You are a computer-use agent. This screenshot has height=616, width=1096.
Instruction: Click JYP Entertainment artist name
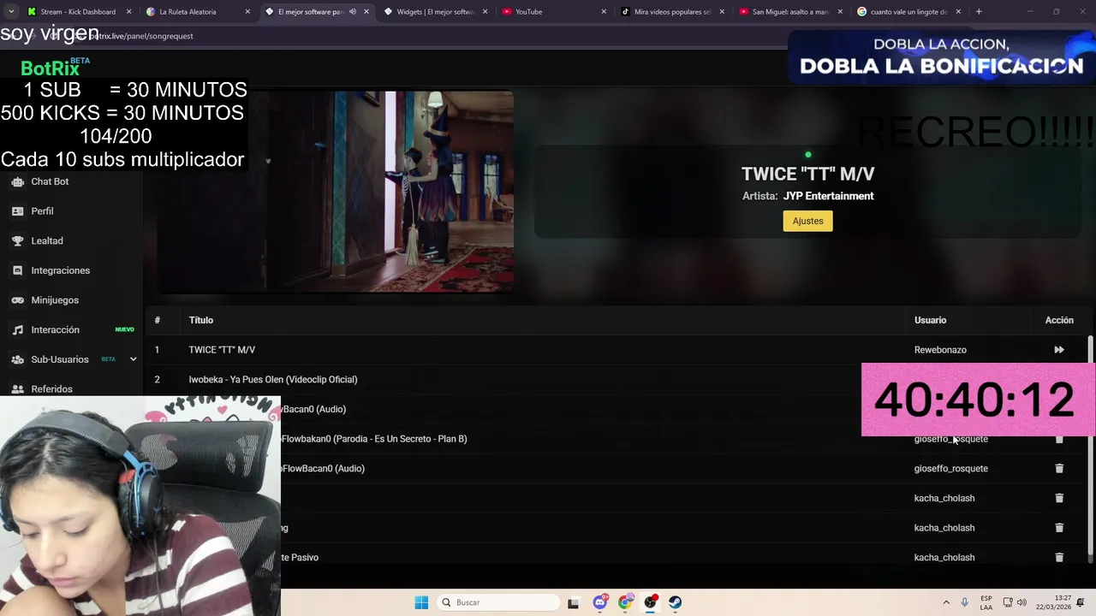828,196
